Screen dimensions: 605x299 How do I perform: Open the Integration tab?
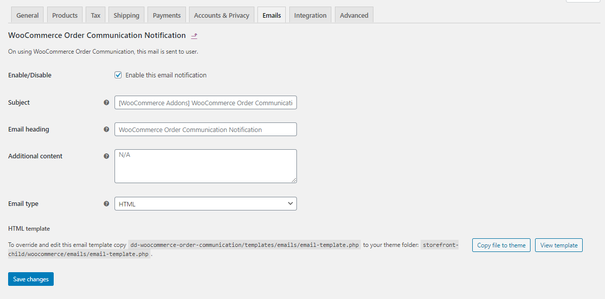[x=310, y=15]
